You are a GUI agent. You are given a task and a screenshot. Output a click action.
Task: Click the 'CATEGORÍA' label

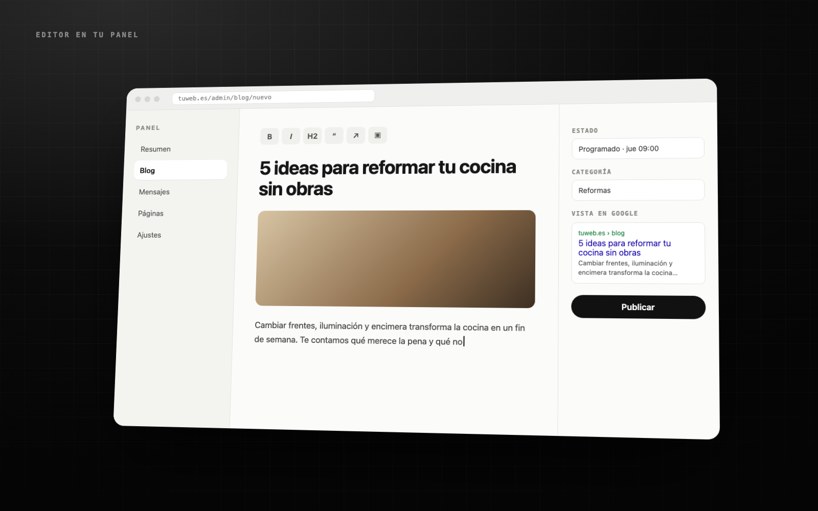coord(592,172)
